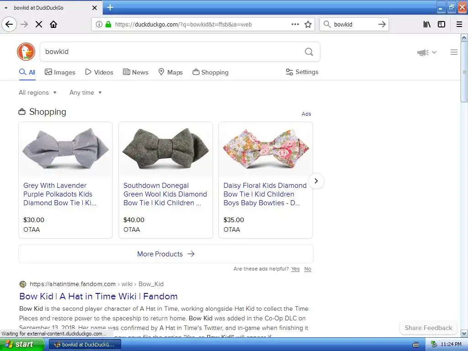Screen dimensions: 468x351
Task: Show sidebars with the sidebar icon
Action: [441, 24]
